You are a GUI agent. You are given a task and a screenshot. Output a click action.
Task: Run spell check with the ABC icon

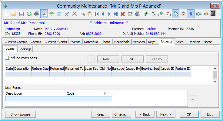(67, 14)
